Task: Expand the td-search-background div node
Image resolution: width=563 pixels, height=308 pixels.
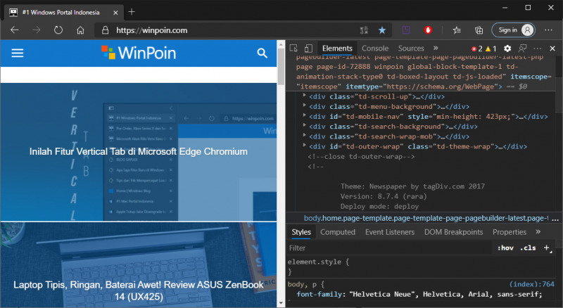Action: pos(305,126)
